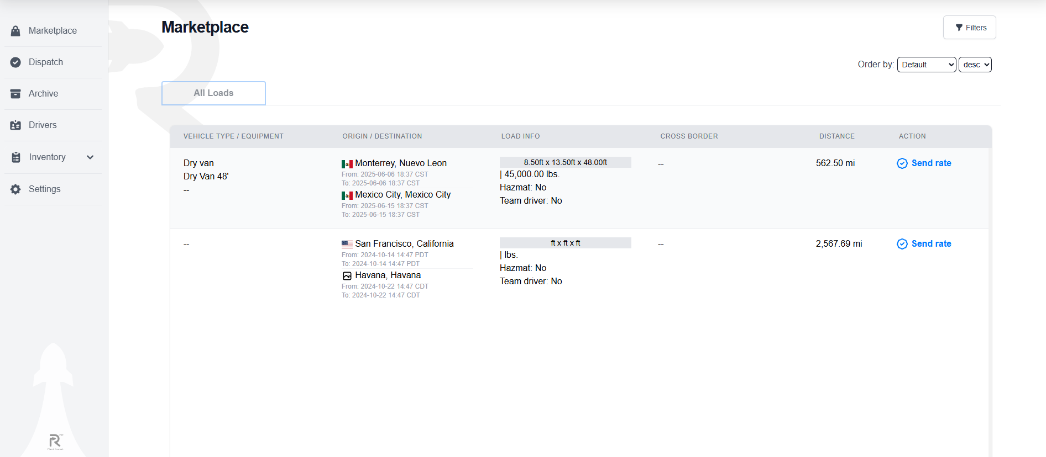Expand the Inventory submenu chevron
Screen dimensions: 1046x457
pyautogui.click(x=90, y=157)
